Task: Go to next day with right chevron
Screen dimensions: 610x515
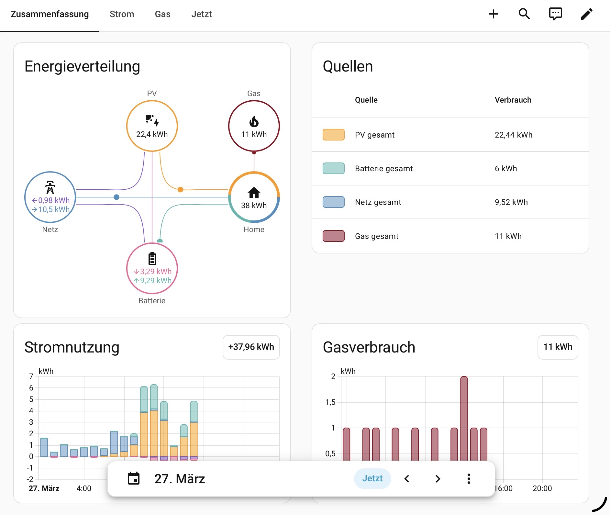Action: 438,478
